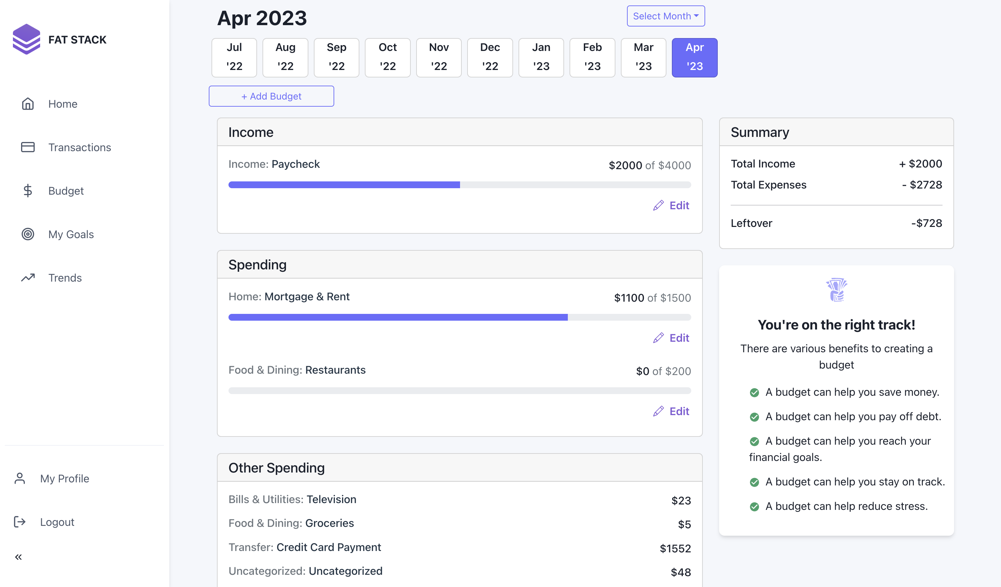Collapse the sidebar with double chevron
The height and width of the screenshot is (587, 1001).
click(18, 557)
